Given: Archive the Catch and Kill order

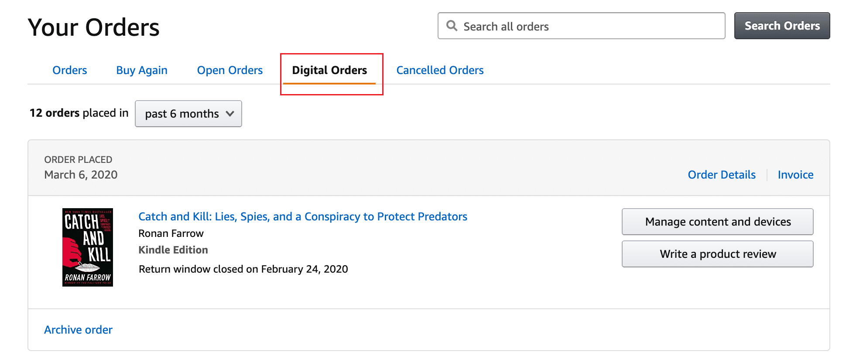Looking at the screenshot, I should [78, 330].
